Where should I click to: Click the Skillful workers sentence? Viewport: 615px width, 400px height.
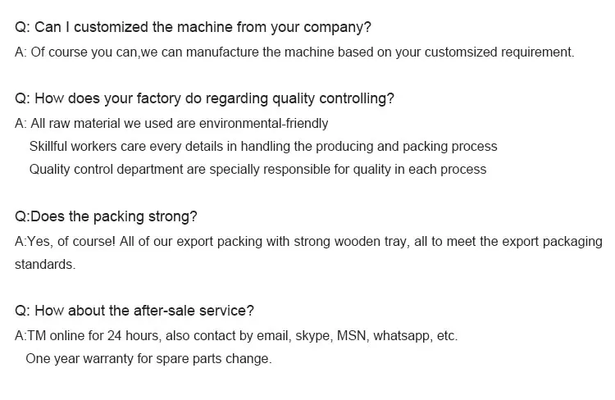263,147
